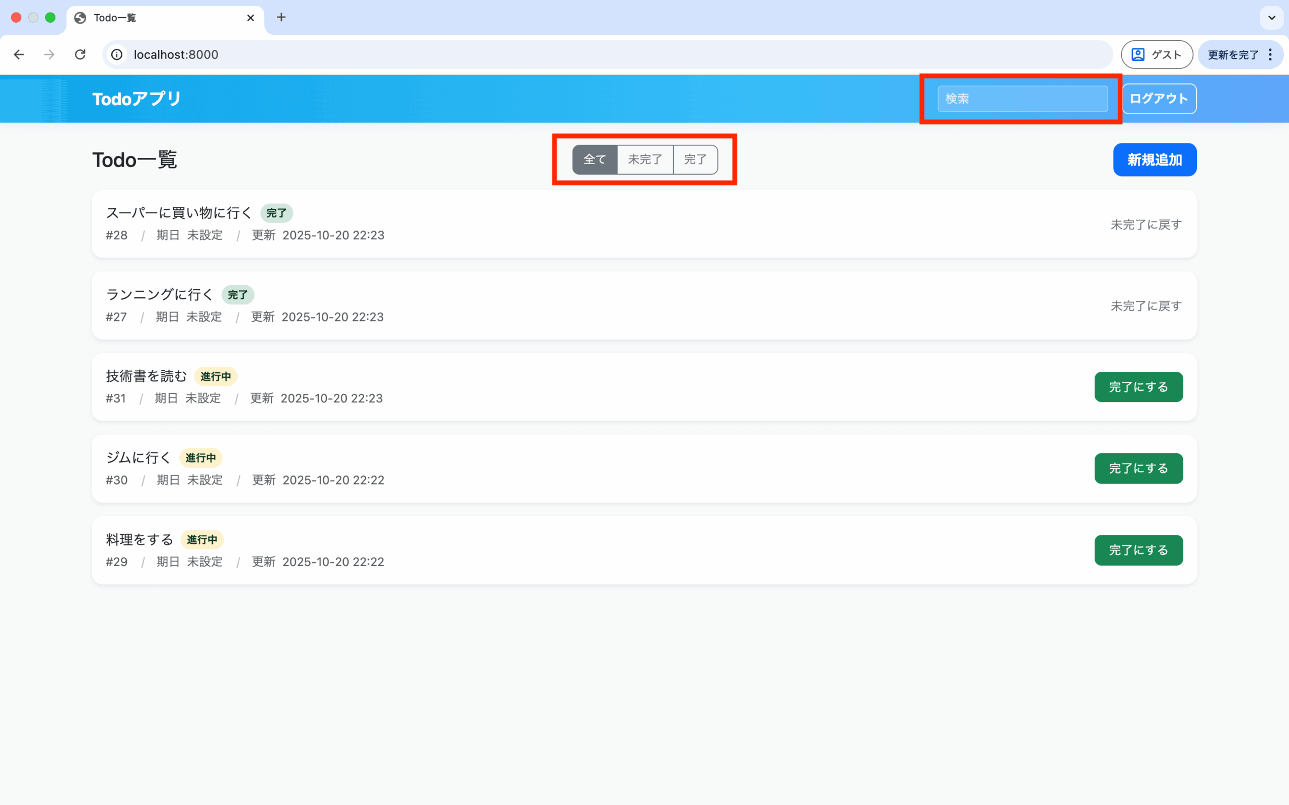The image size is (1289, 805).
Task: Click the 検索 search field
Action: tap(1022, 99)
